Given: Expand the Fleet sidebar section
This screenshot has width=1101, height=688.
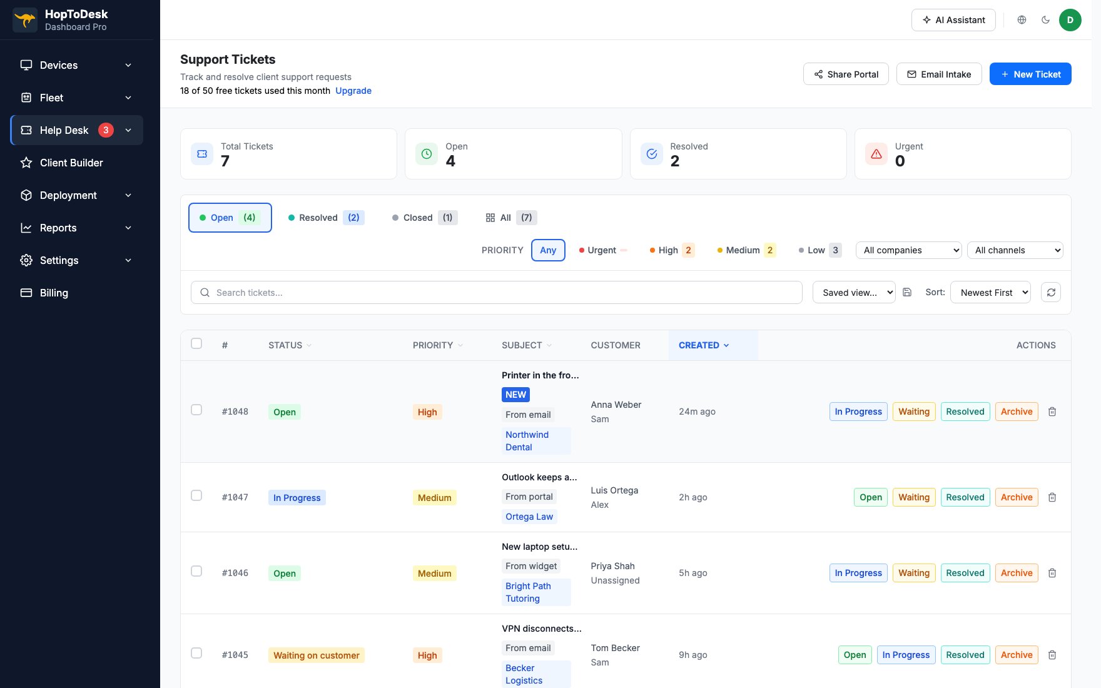Looking at the screenshot, I should (77, 98).
